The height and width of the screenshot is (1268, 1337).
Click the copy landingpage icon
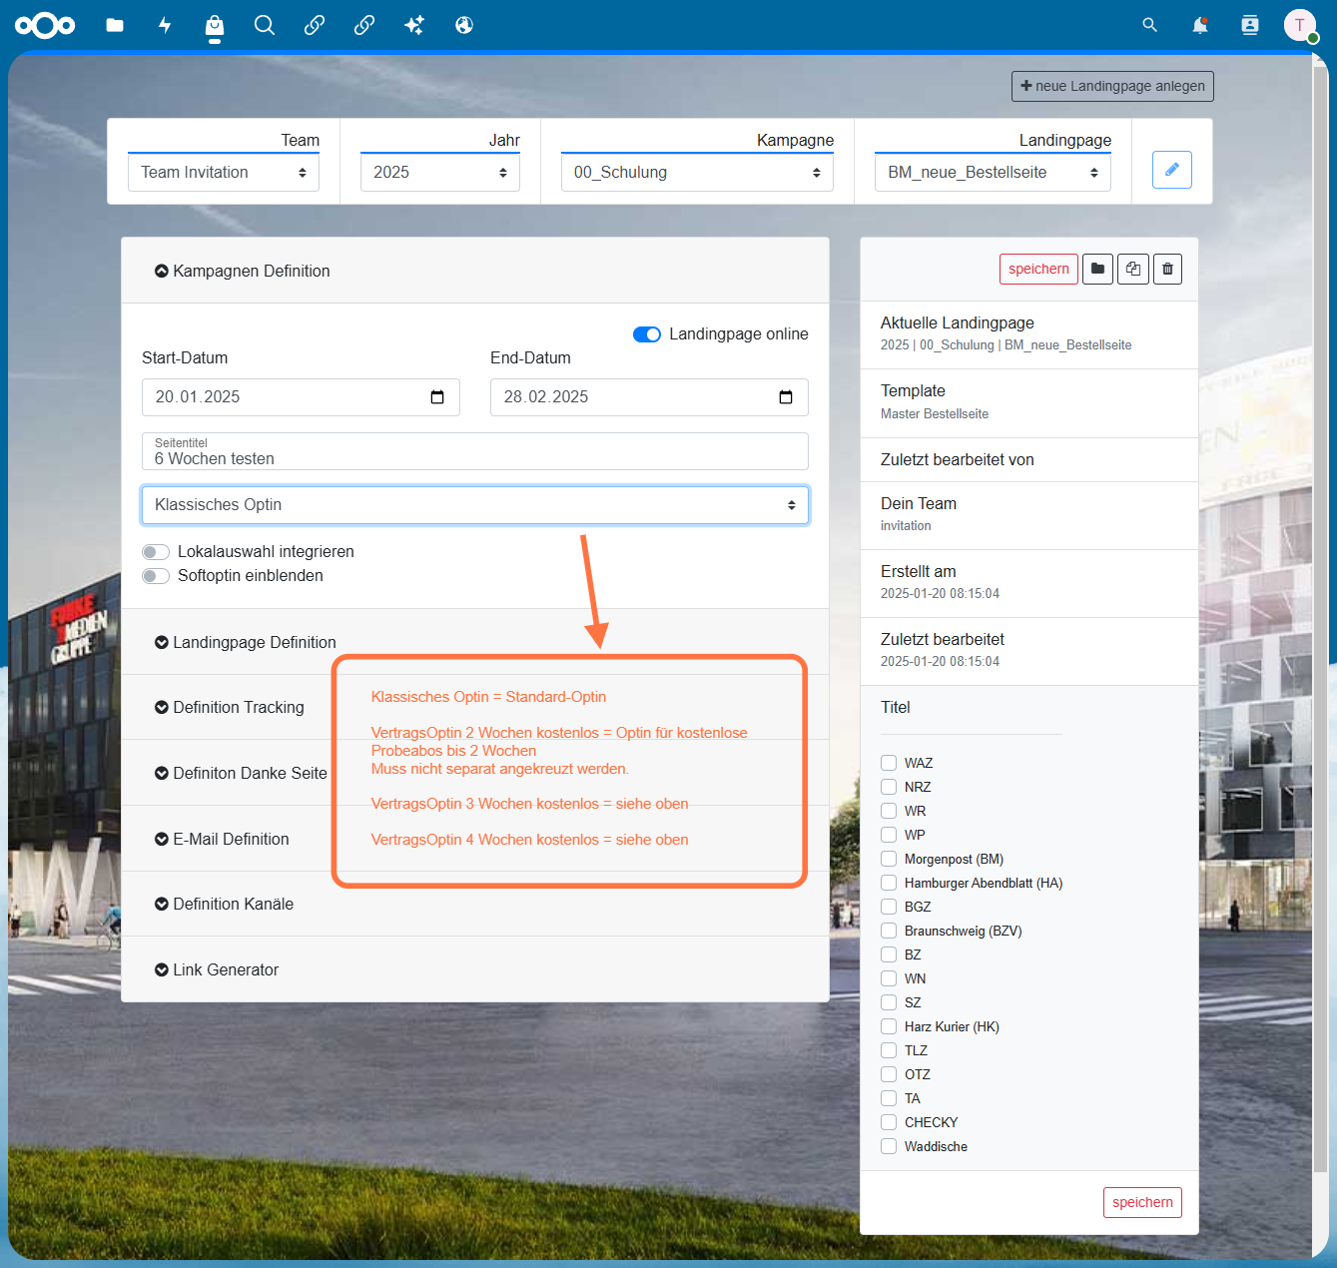1133,269
